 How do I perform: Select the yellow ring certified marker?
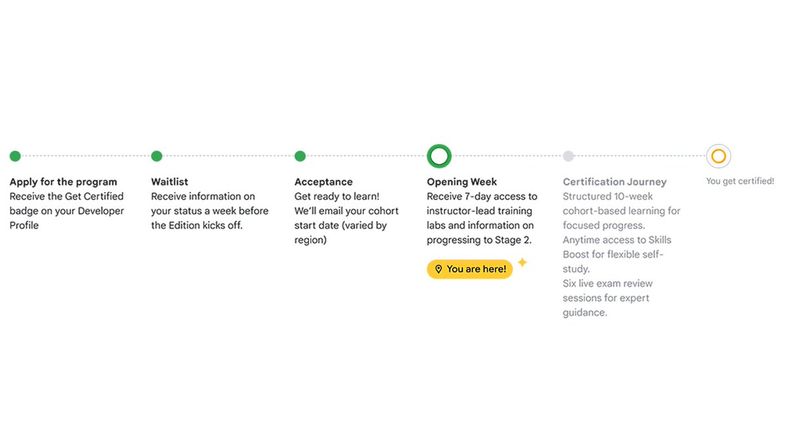[x=719, y=156]
